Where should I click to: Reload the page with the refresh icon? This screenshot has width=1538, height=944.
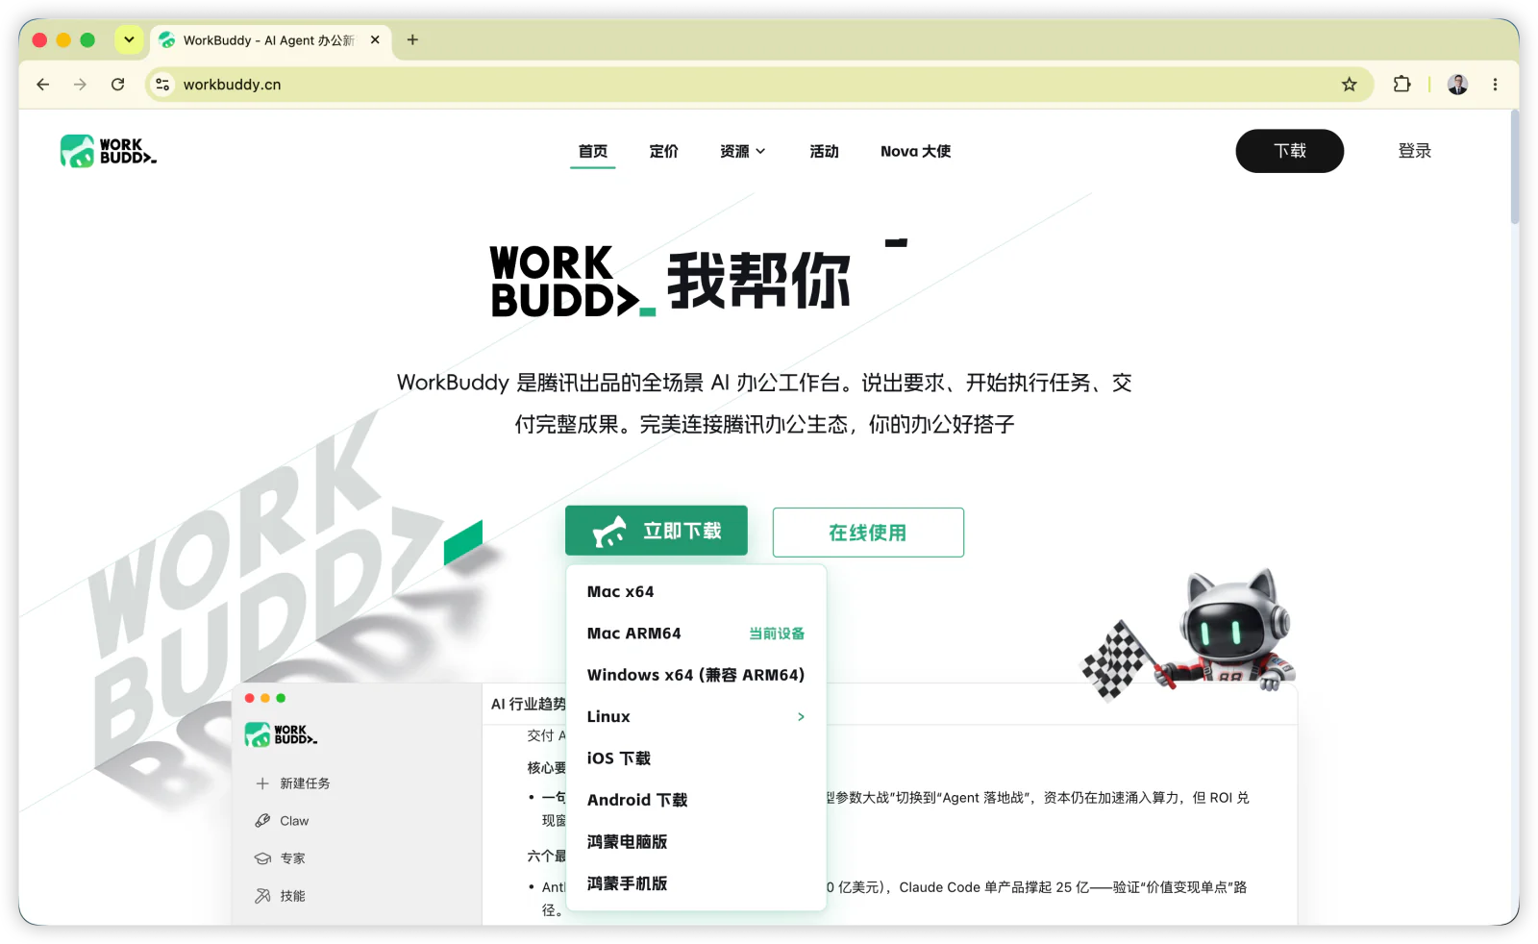click(117, 85)
